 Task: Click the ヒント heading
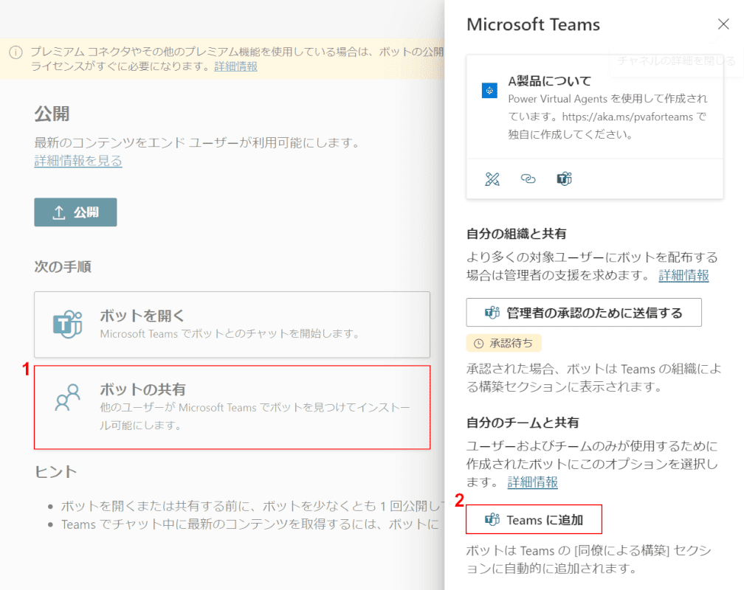(55, 471)
